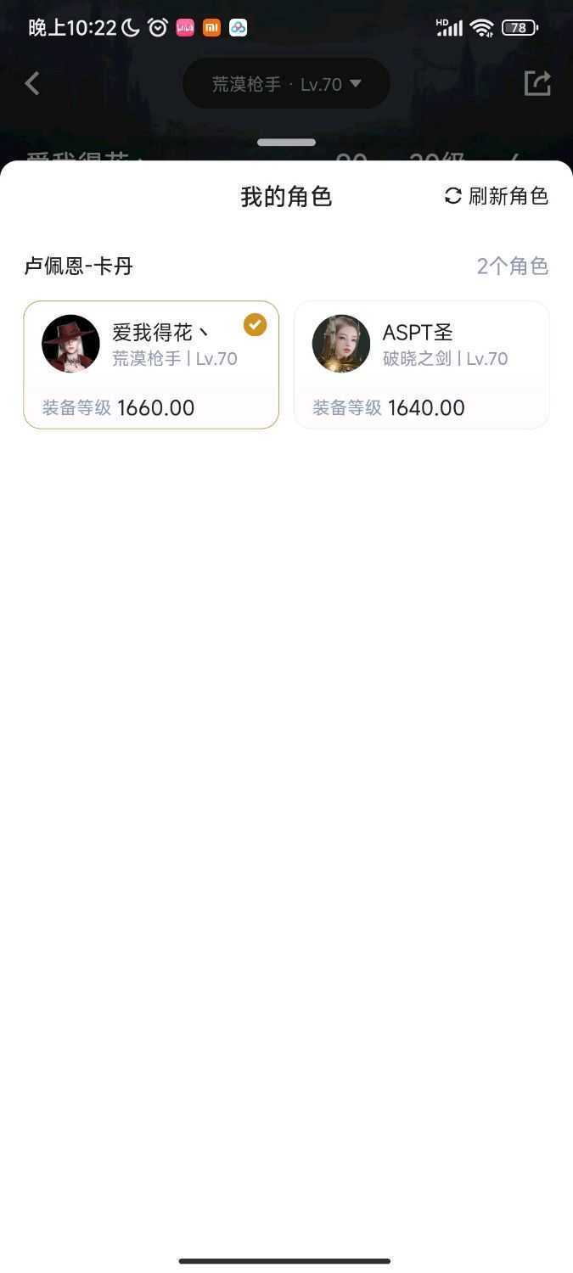The width and height of the screenshot is (573, 1273).
Task: Click the refresh arrows icon
Action: coord(453,196)
